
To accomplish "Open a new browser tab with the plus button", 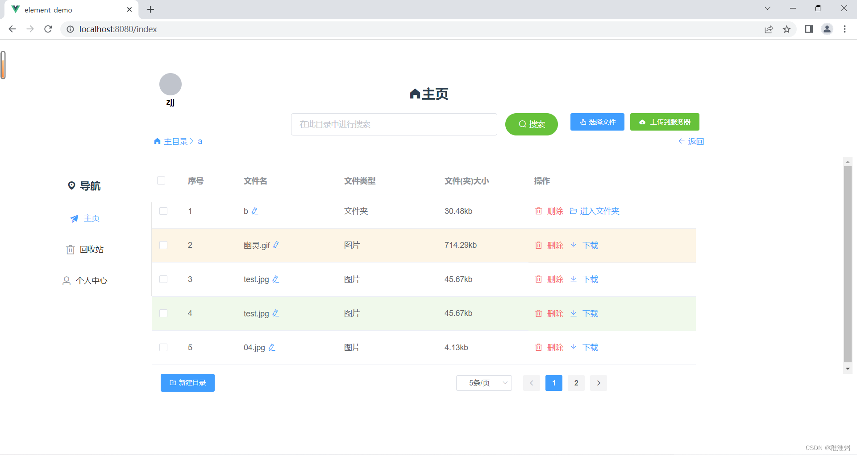I will click(x=151, y=9).
